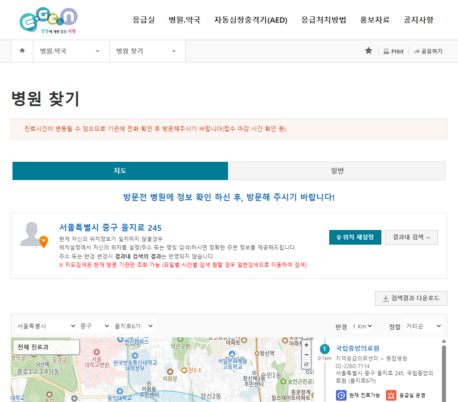Change the 1 Km radius selector

(362, 326)
